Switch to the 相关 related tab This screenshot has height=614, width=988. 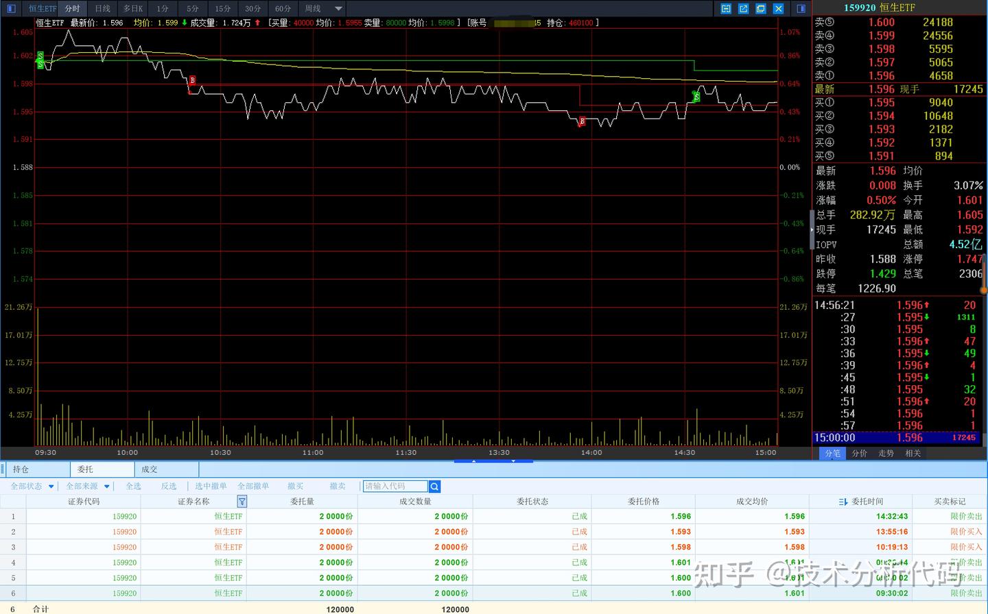tap(913, 453)
